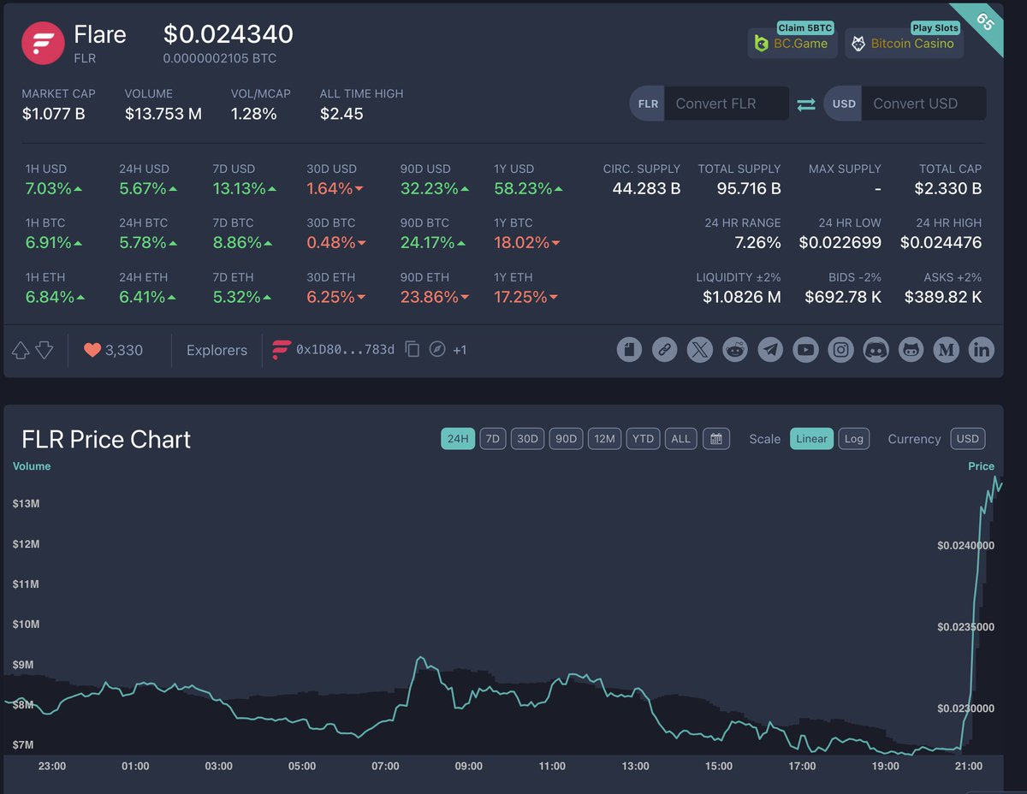Screen dimensions: 1027x794
Task: Click the rank 65 corner ribbon
Action: (982, 23)
